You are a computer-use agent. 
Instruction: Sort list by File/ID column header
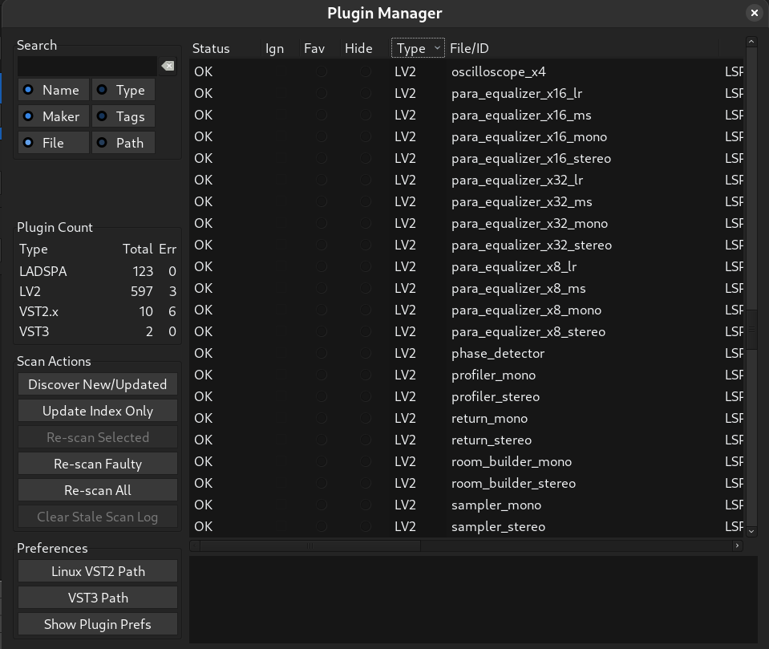coord(469,48)
